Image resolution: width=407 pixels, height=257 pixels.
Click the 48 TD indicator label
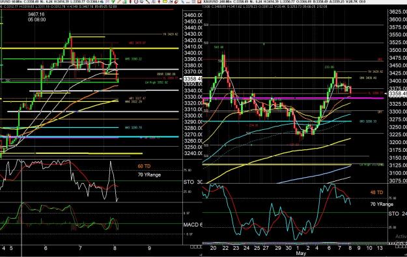tap(376, 193)
